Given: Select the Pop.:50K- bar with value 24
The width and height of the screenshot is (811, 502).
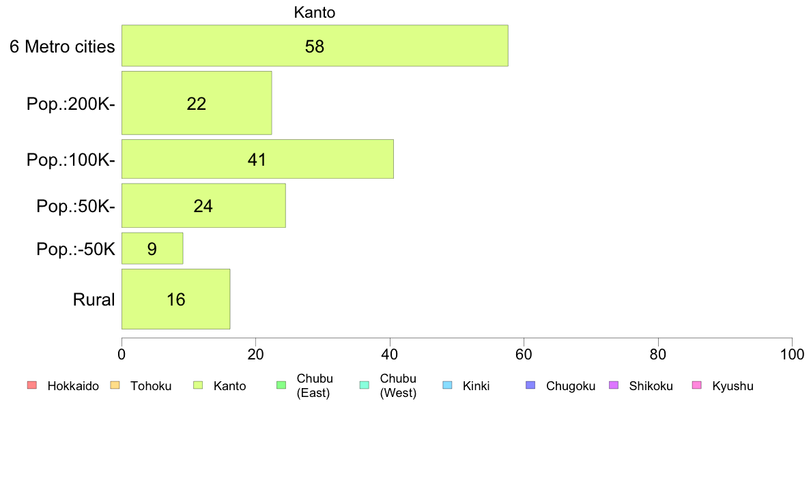Looking at the screenshot, I should click(203, 206).
